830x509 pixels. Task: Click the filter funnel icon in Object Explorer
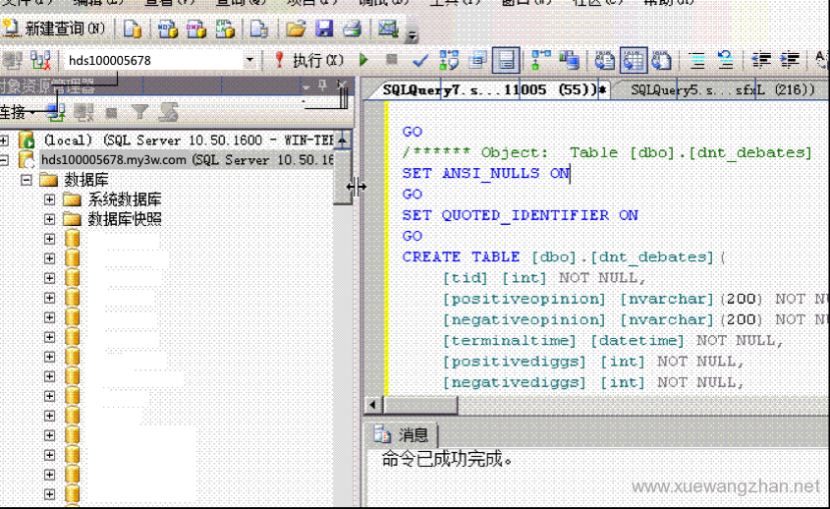(x=140, y=113)
